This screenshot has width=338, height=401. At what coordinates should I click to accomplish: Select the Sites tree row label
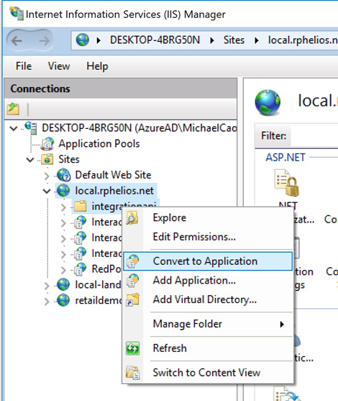[x=69, y=159]
